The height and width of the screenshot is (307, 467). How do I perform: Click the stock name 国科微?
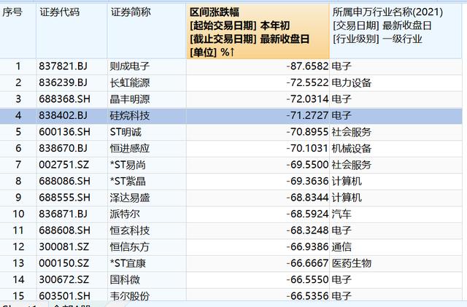pos(125,279)
